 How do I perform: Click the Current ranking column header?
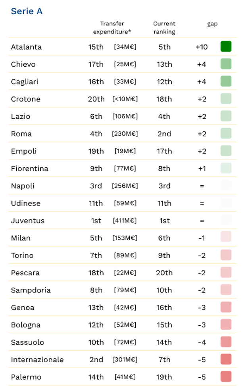point(164,28)
